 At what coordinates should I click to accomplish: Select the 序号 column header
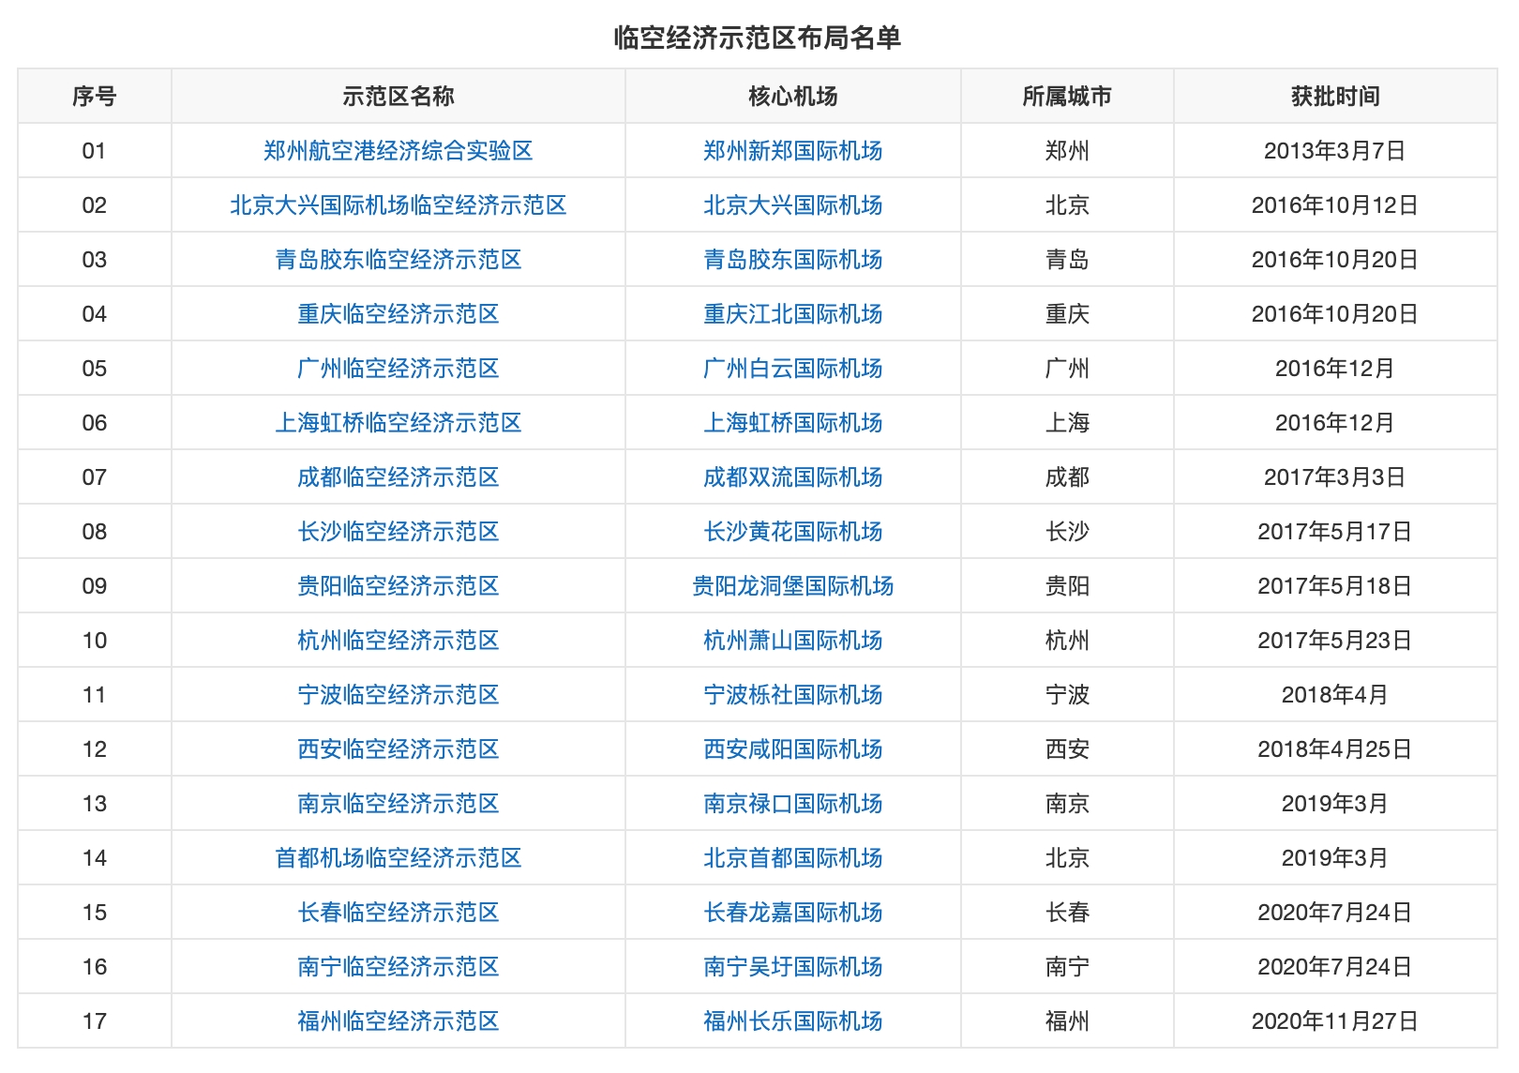tap(95, 97)
